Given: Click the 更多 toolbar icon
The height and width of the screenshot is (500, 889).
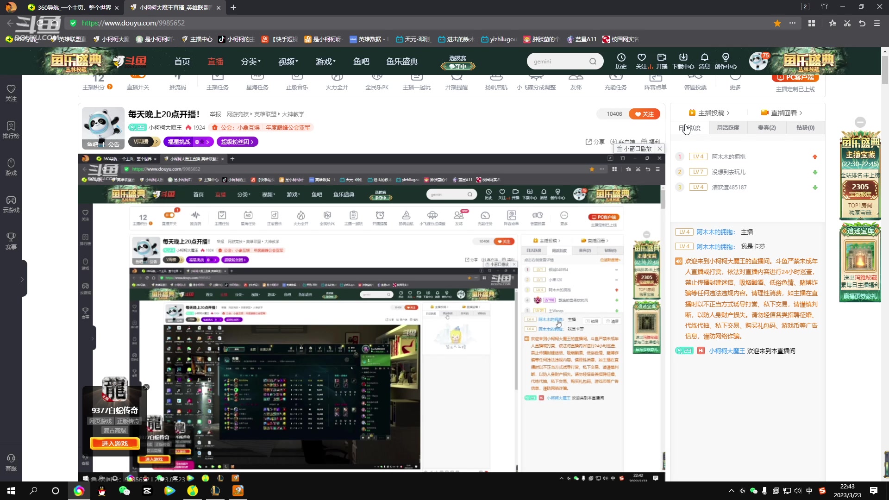Looking at the screenshot, I should [735, 82].
